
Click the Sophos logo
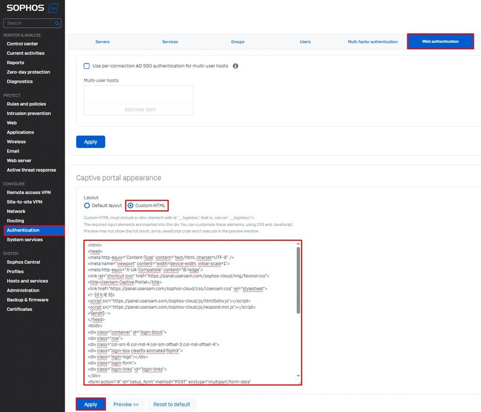[25, 8]
